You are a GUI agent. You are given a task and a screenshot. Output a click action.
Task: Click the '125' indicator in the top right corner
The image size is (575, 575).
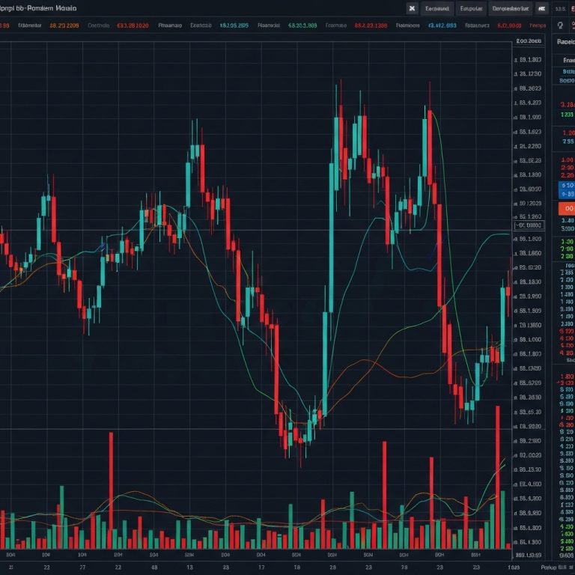point(560,8)
